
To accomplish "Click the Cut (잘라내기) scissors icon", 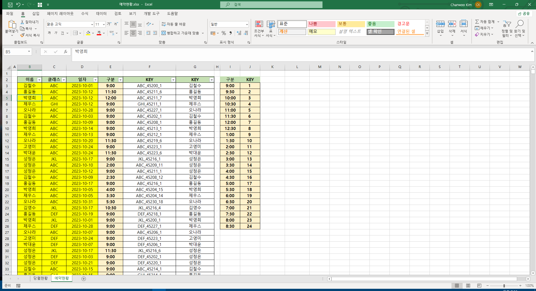I will [23, 22].
